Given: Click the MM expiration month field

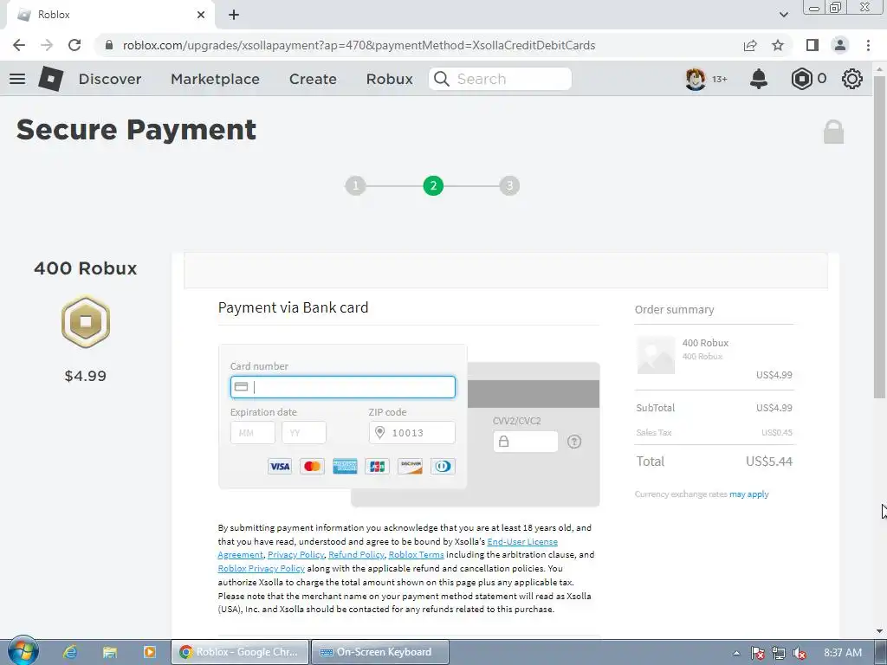Looking at the screenshot, I should click(253, 433).
